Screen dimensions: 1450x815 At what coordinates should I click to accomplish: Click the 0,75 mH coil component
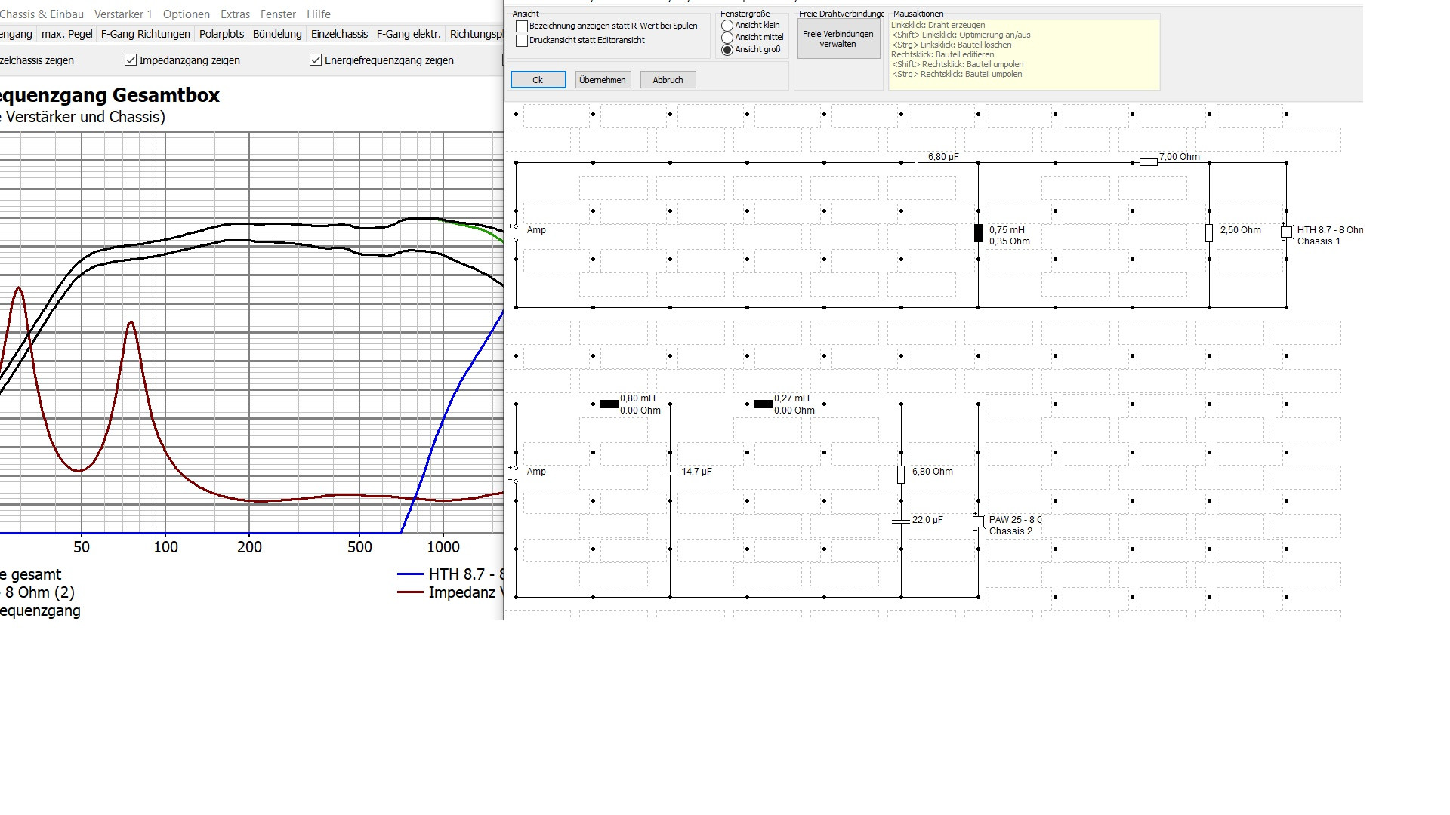978,234
